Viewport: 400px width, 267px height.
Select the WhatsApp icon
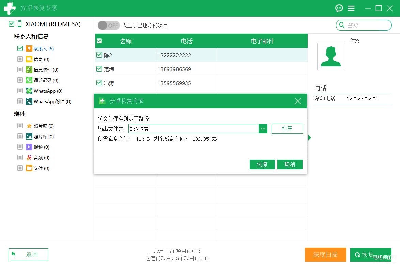[x=29, y=91]
